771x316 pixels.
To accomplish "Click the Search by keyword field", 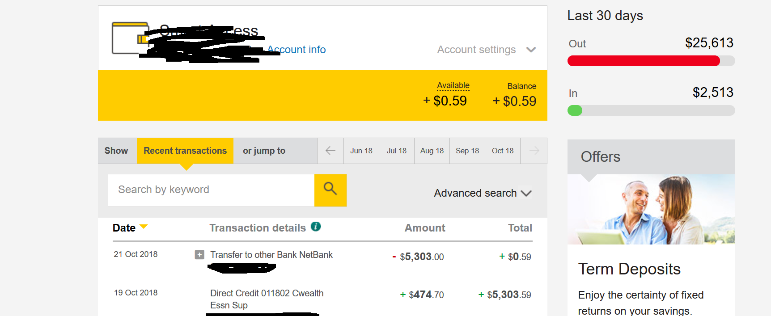I will click(x=211, y=190).
